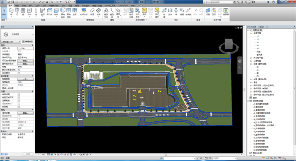Toggle the 日光路径 checkbox
This screenshot has width=296, height=161.
(x=19, y=72)
